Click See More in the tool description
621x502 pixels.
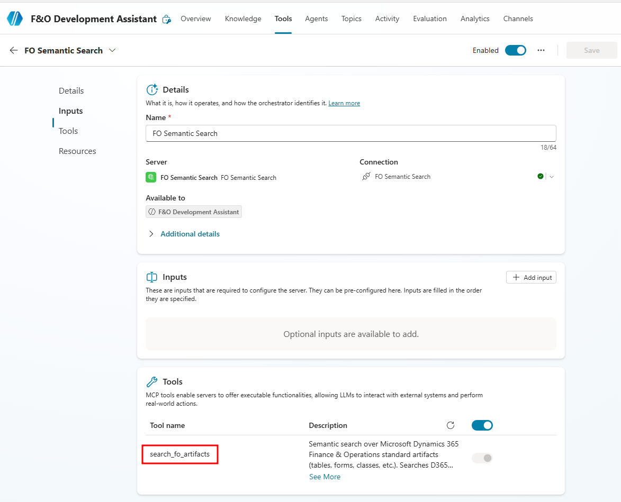pyautogui.click(x=325, y=477)
